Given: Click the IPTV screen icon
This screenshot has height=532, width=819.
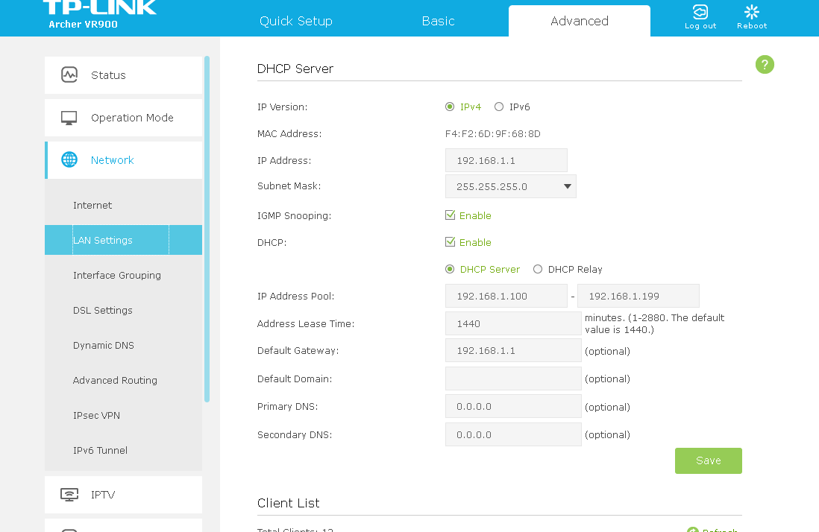Looking at the screenshot, I should point(69,495).
